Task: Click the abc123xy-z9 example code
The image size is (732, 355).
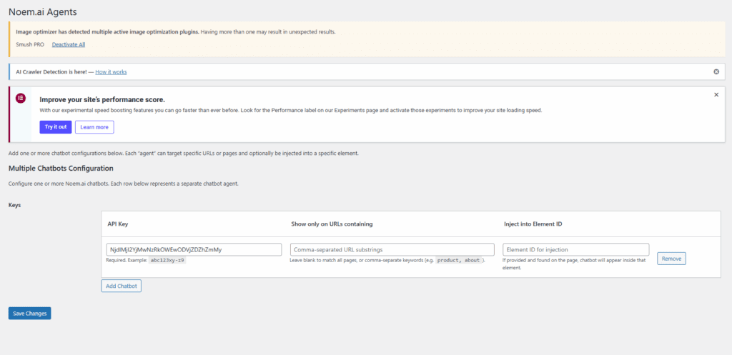Action: 167,261
